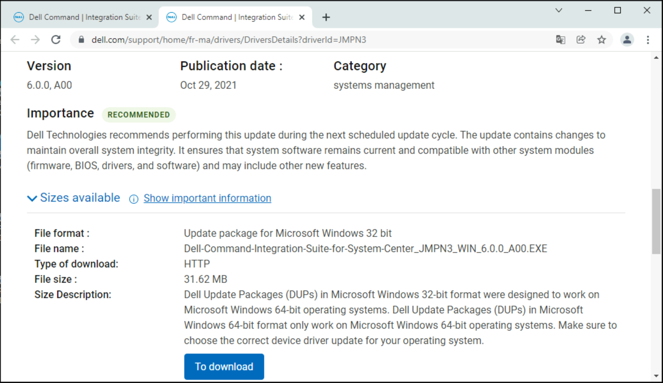Select the file name ending in A00.EXE

click(x=366, y=249)
